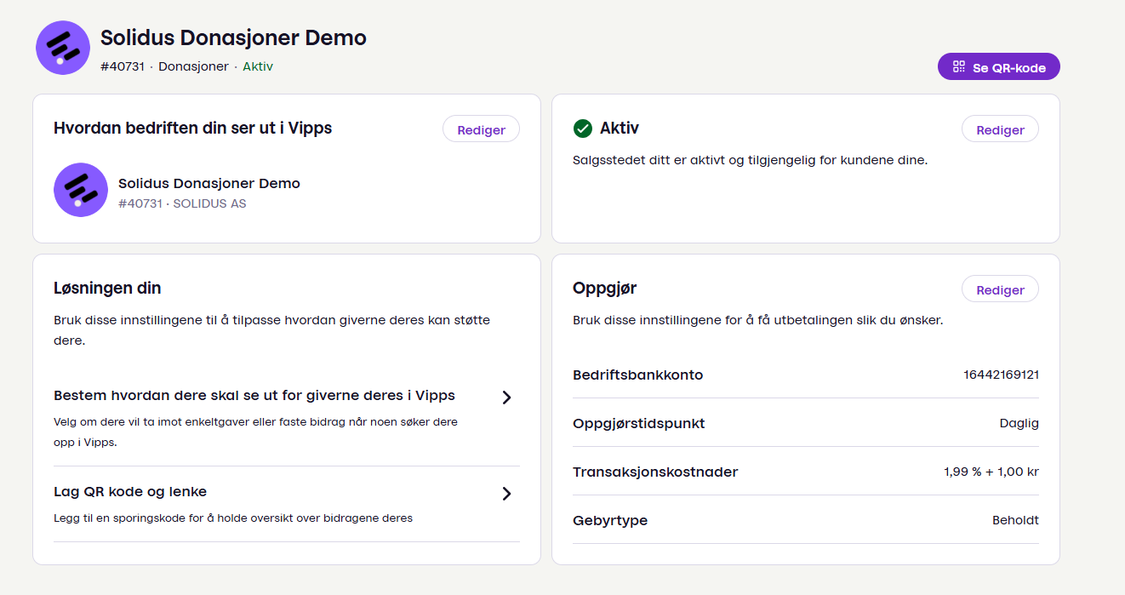The height and width of the screenshot is (595, 1125).
Task: Click the Solidus avatar in Vipps preview card
Action: tap(81, 190)
